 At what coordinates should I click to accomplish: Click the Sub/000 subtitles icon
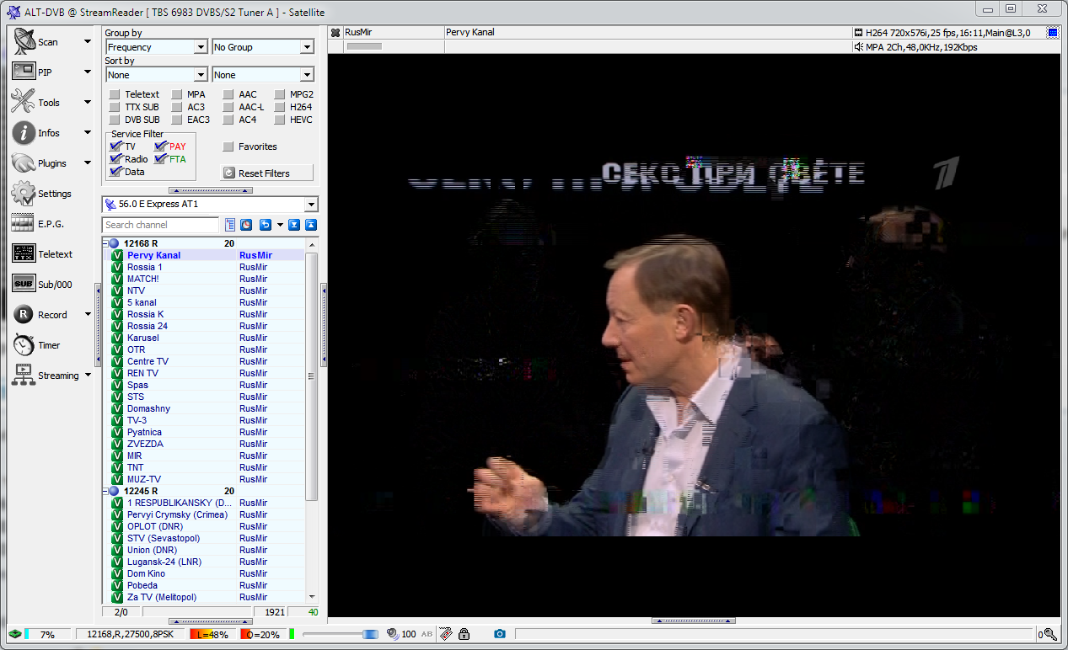click(x=24, y=284)
